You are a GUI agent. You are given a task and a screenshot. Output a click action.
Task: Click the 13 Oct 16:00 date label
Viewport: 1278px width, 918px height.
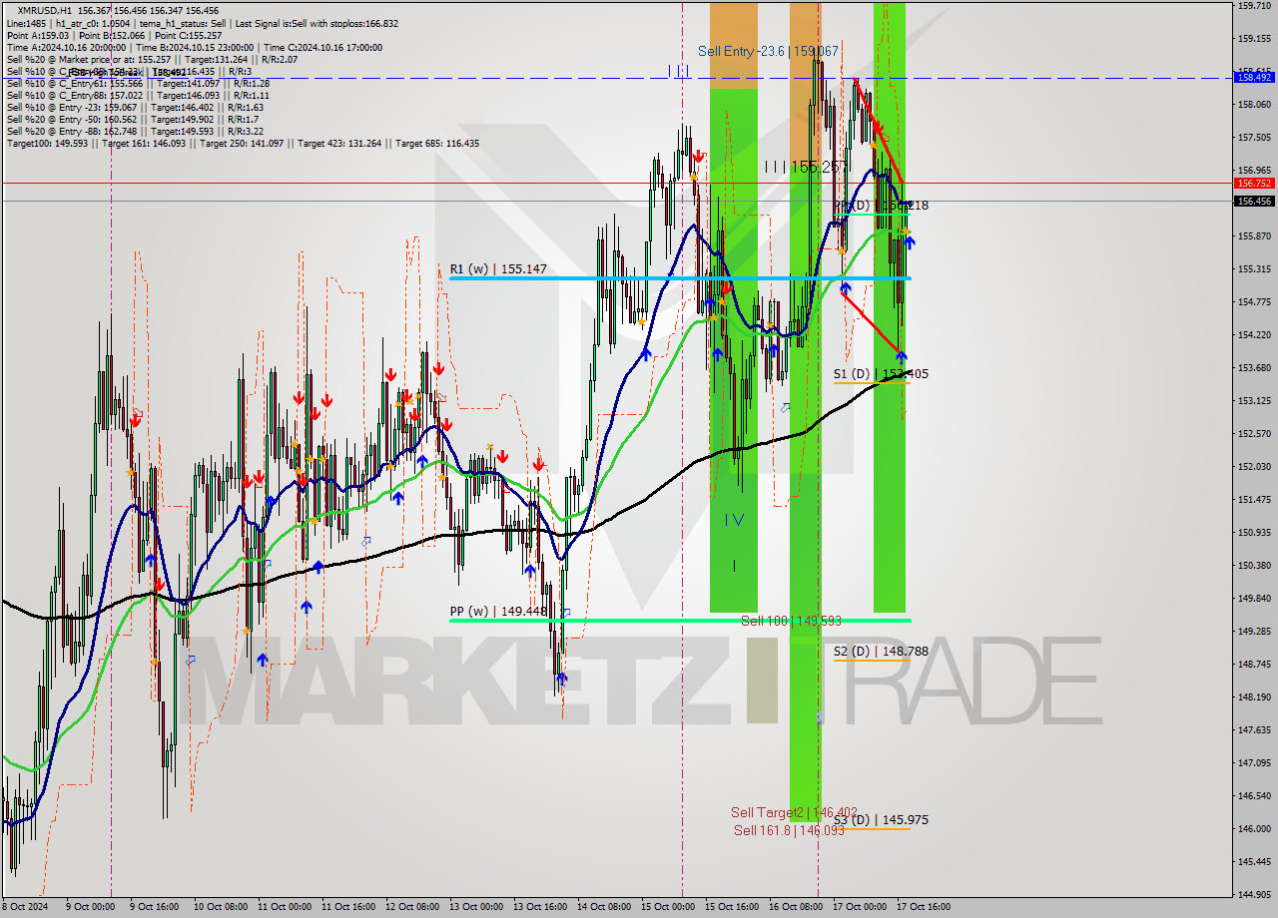click(x=539, y=907)
